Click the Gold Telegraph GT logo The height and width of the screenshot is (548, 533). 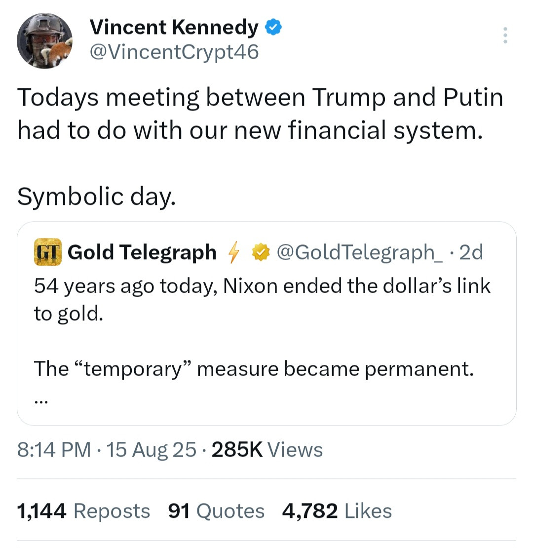(46, 252)
